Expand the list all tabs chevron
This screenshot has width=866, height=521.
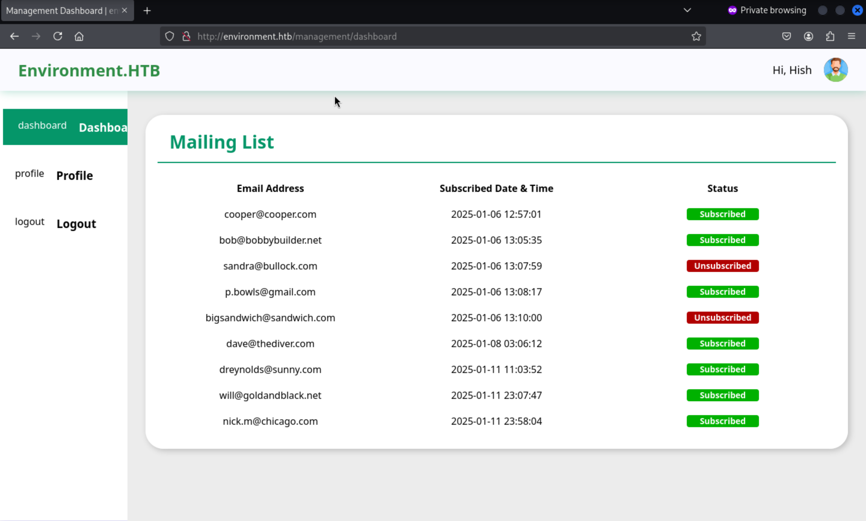click(x=687, y=10)
